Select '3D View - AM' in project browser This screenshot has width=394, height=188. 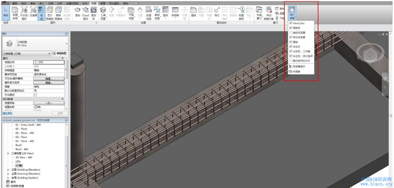click(24, 157)
